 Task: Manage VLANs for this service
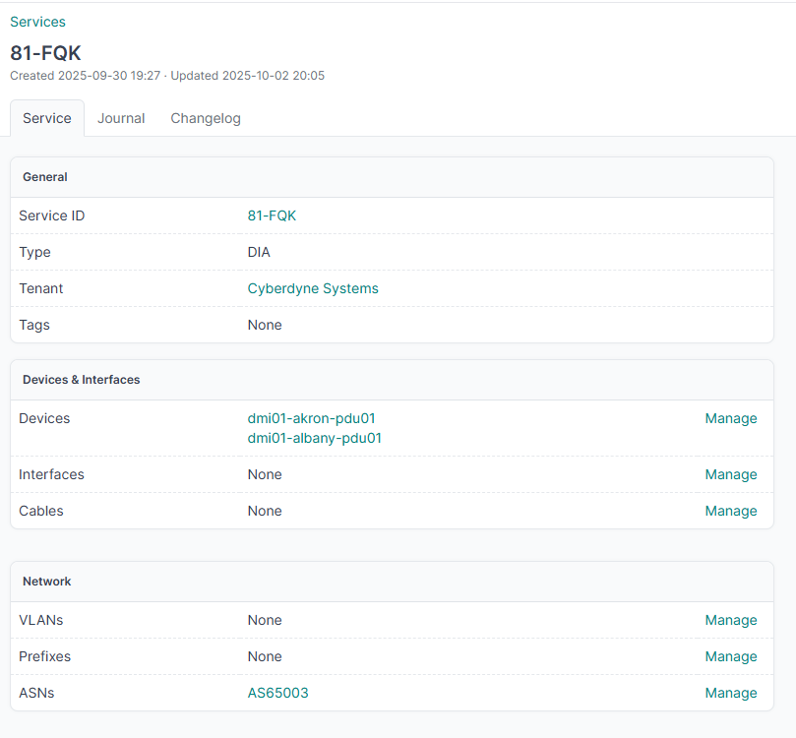(730, 620)
